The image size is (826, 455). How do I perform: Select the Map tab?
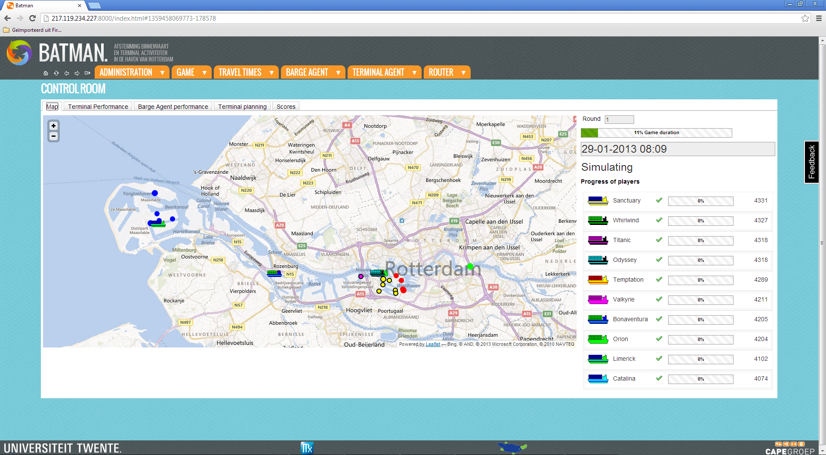(52, 107)
